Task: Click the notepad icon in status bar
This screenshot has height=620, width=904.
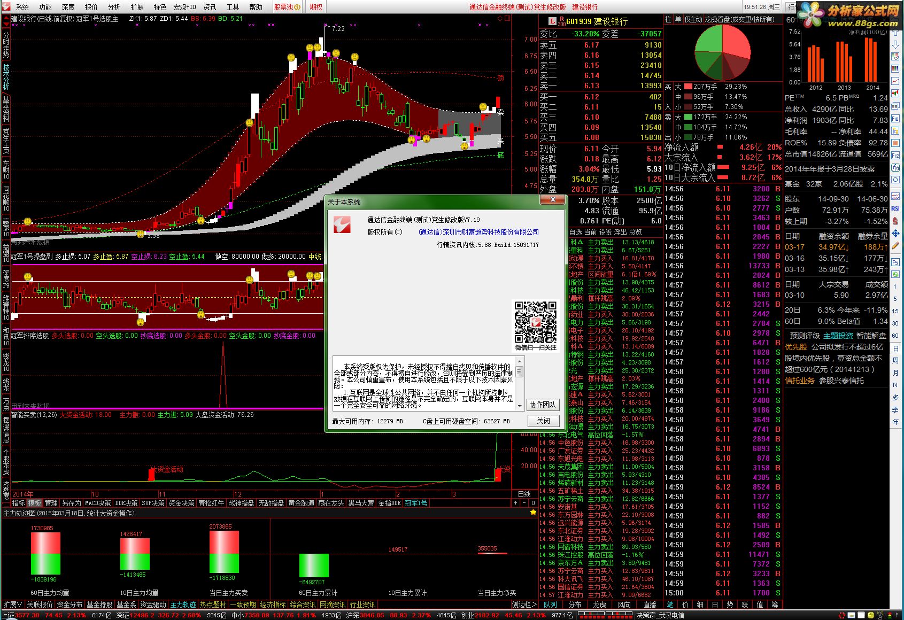Action: (x=861, y=615)
